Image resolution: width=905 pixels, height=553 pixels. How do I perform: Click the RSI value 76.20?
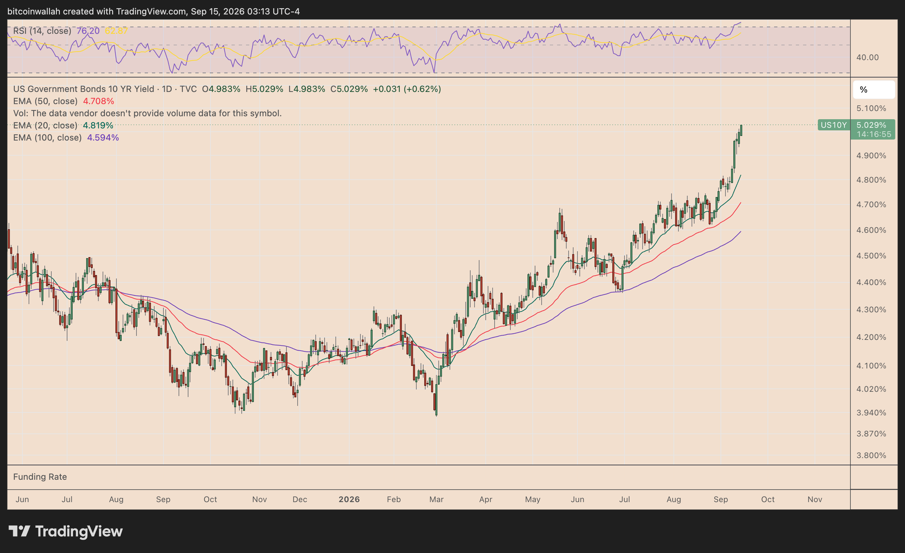pyautogui.click(x=88, y=31)
